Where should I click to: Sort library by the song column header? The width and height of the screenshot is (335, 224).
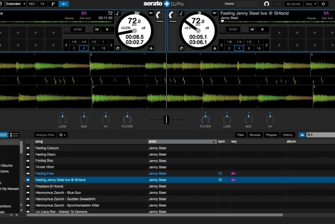(x=91, y=141)
